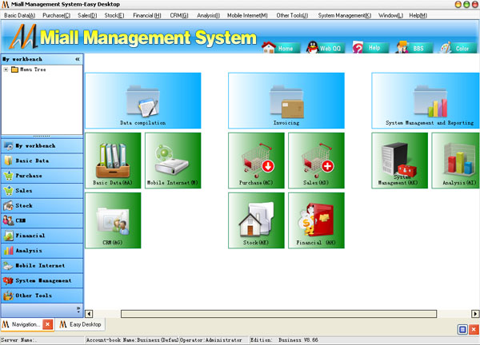Visit the BBS forum button
The image size is (480, 345).
(414, 48)
